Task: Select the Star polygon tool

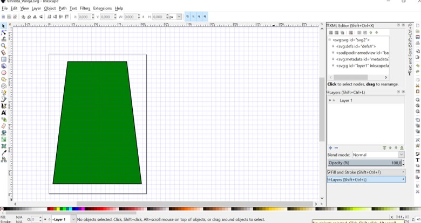Action: [3, 79]
